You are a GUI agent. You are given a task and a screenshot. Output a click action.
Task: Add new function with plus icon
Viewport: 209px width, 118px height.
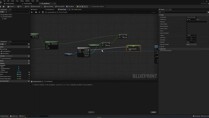pos(29,56)
